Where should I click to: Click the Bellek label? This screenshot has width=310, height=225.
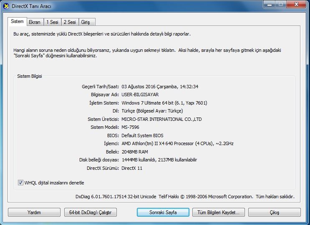coord(113,152)
